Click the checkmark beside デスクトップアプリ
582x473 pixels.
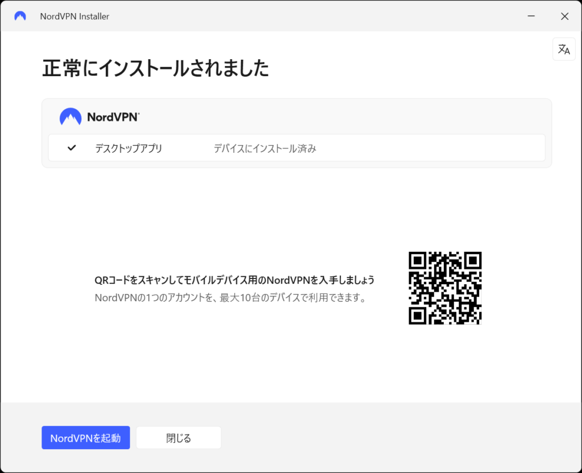pyautogui.click(x=72, y=148)
